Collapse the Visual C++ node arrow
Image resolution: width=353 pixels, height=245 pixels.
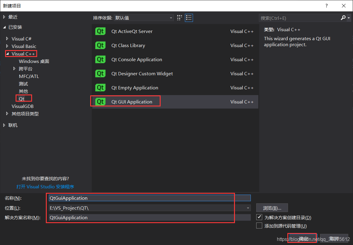pos(7,54)
